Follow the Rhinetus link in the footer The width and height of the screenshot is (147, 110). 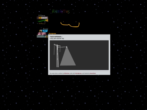(67, 73)
